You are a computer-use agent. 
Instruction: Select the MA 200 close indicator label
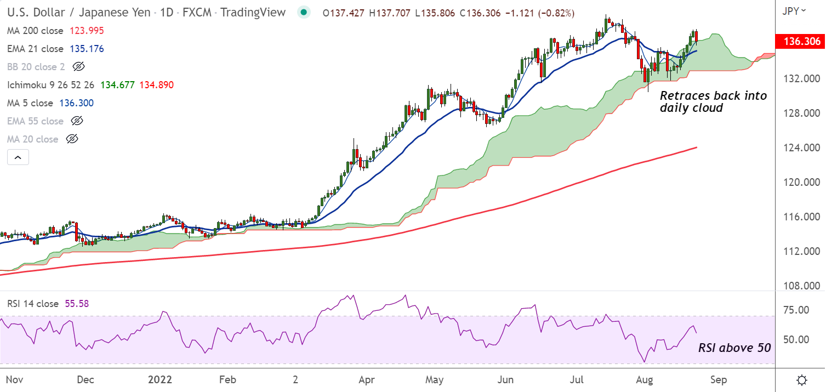click(x=36, y=31)
